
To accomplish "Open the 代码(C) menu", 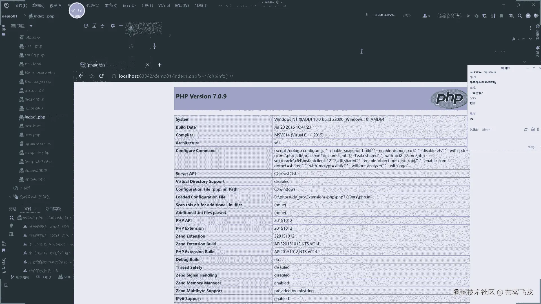I will [x=93, y=5].
